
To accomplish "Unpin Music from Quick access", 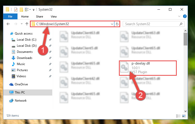I will coord(50,64).
